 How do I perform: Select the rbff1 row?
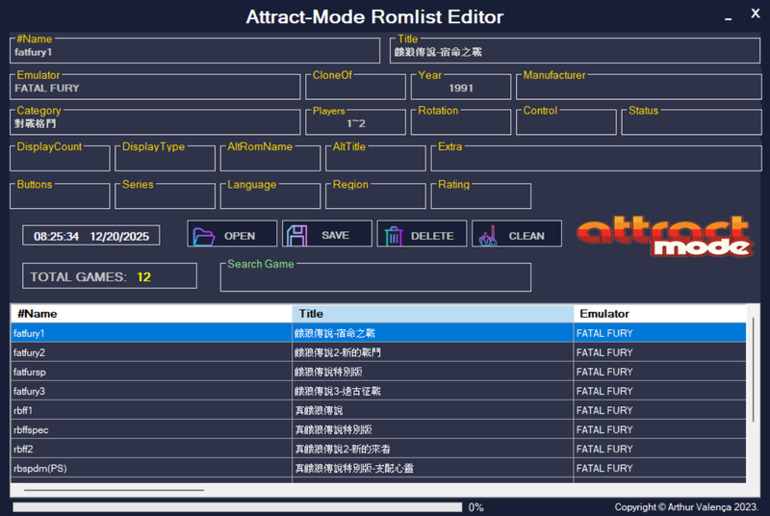coord(378,410)
